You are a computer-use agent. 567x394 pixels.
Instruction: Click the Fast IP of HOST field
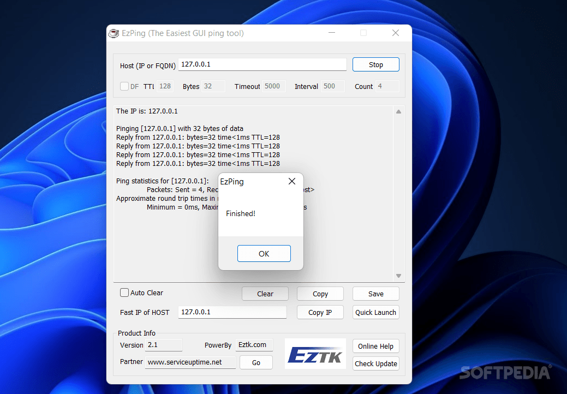[x=232, y=312]
